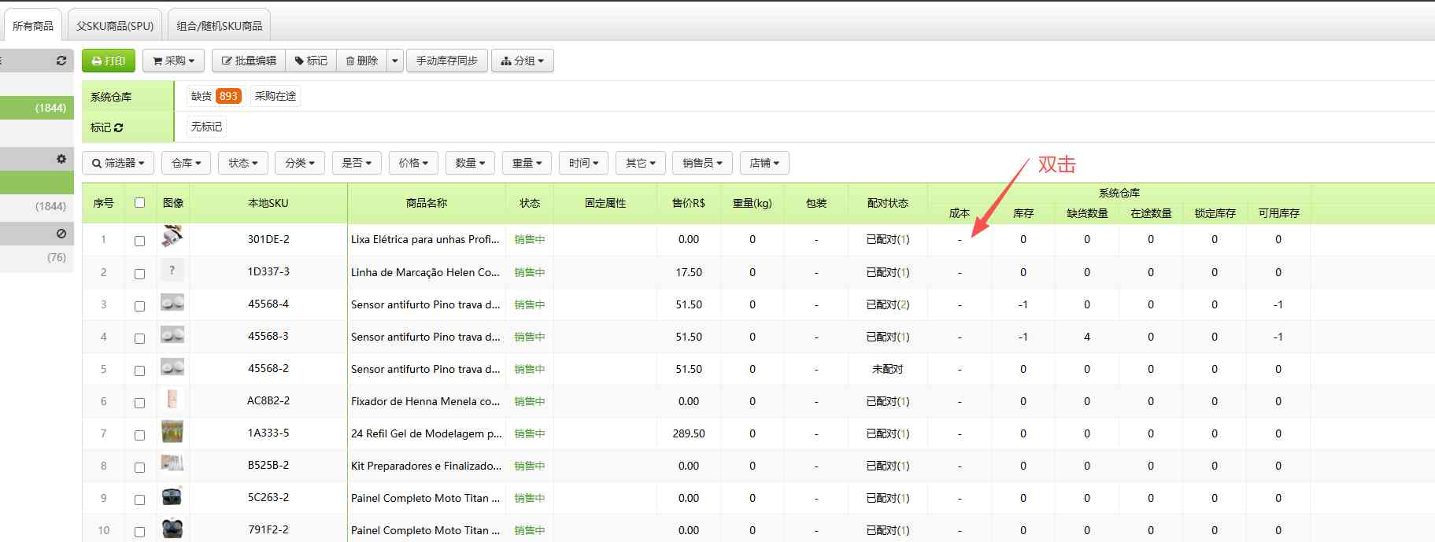The height and width of the screenshot is (542, 1435).
Task: Click 销售中 status in row 791F2-2
Action: click(x=530, y=530)
